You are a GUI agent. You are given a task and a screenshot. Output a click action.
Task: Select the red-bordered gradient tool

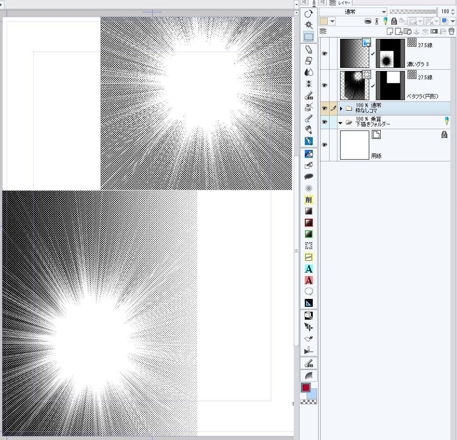tap(308, 223)
